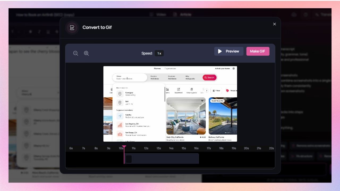340x191 pixels.
Task: Click the Make GIF button
Action: tap(258, 51)
